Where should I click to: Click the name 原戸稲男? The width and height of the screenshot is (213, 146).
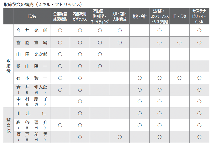pos(32,135)
